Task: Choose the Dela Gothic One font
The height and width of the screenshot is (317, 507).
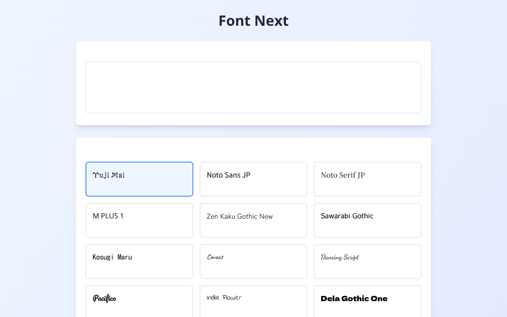Action: click(368, 301)
